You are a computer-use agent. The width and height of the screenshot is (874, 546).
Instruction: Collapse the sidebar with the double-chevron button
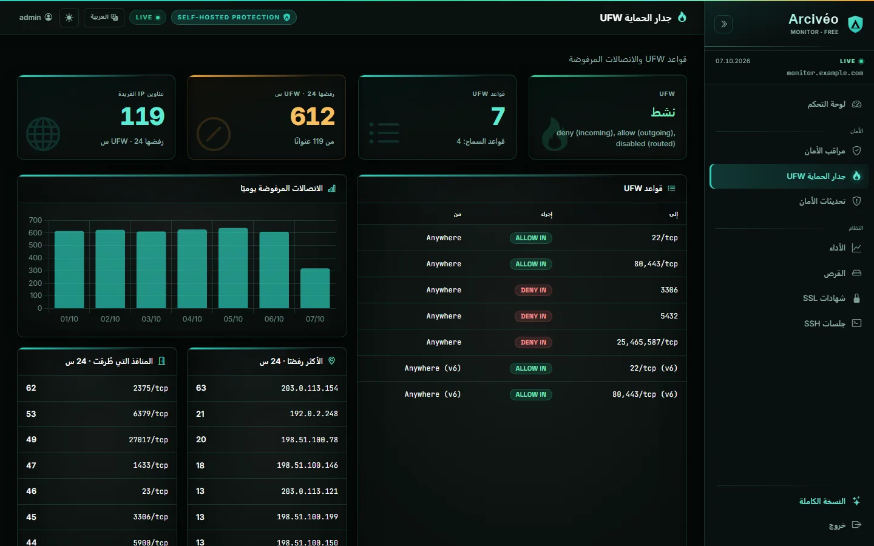(x=723, y=24)
